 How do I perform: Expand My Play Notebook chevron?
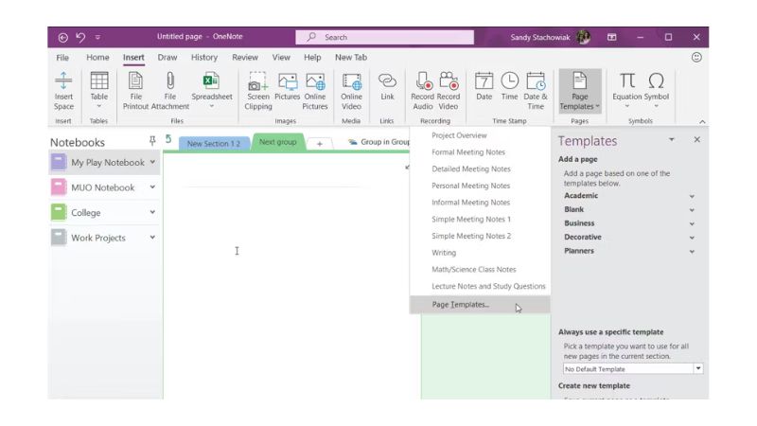152,162
